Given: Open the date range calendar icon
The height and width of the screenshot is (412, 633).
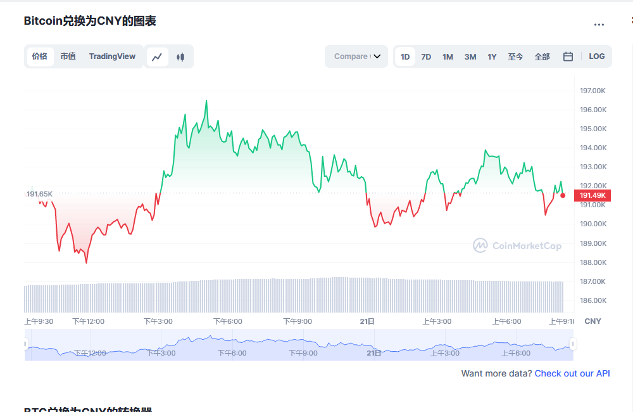Looking at the screenshot, I should pos(567,56).
